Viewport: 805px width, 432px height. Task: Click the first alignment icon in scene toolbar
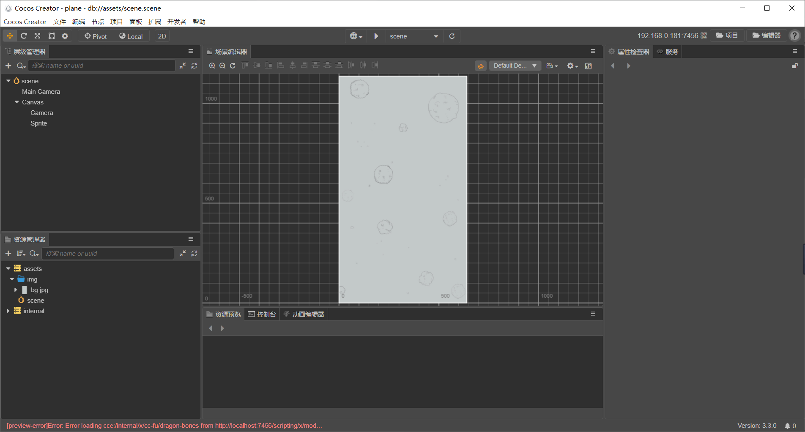click(245, 65)
